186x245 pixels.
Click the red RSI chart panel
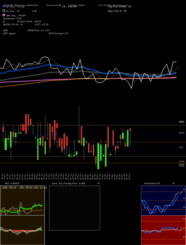(x=163, y=230)
